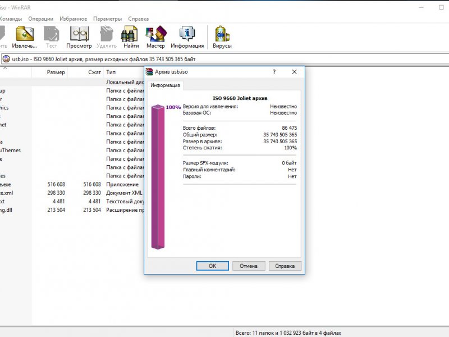Click the Размер в архиве value
This screenshot has height=337, width=449.
pos(280,142)
